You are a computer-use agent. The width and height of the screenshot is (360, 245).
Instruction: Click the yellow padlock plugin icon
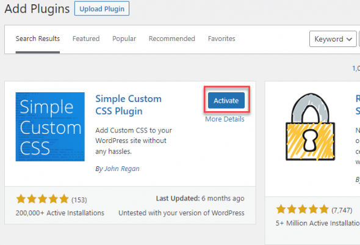pyautogui.click(x=310, y=127)
